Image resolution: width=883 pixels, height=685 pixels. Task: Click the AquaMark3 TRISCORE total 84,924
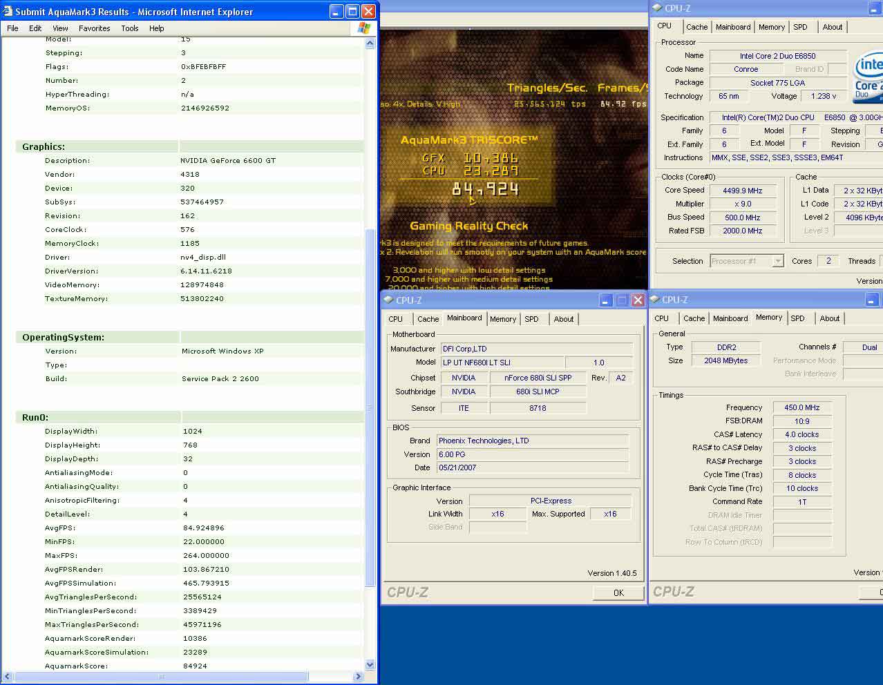[x=486, y=189]
